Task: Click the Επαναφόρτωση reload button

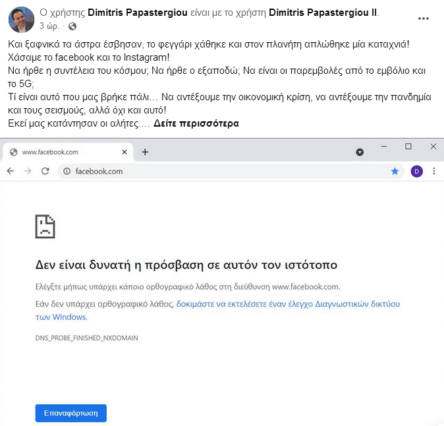Action: 71,413
